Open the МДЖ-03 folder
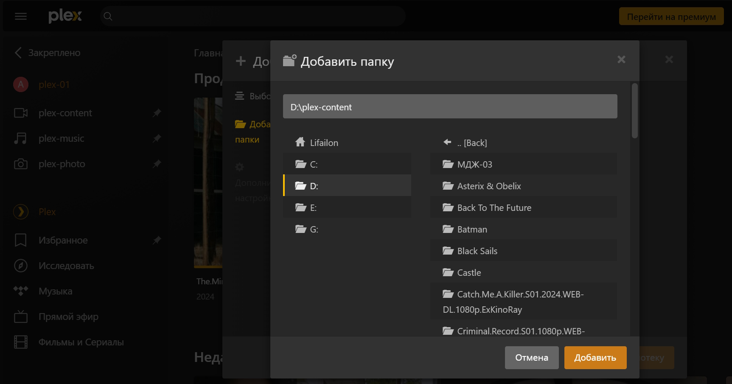 (524, 164)
